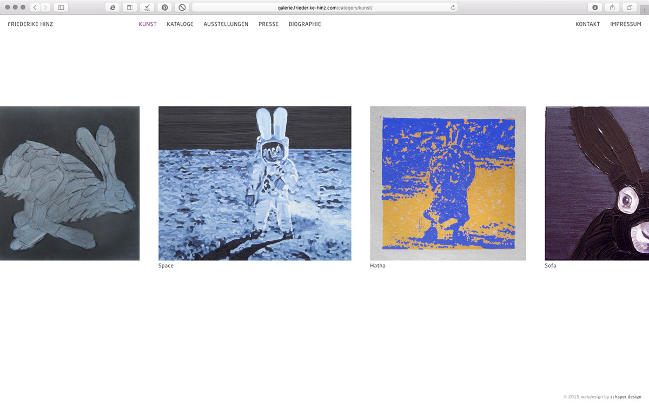Click the 'Space' caption

click(166, 266)
